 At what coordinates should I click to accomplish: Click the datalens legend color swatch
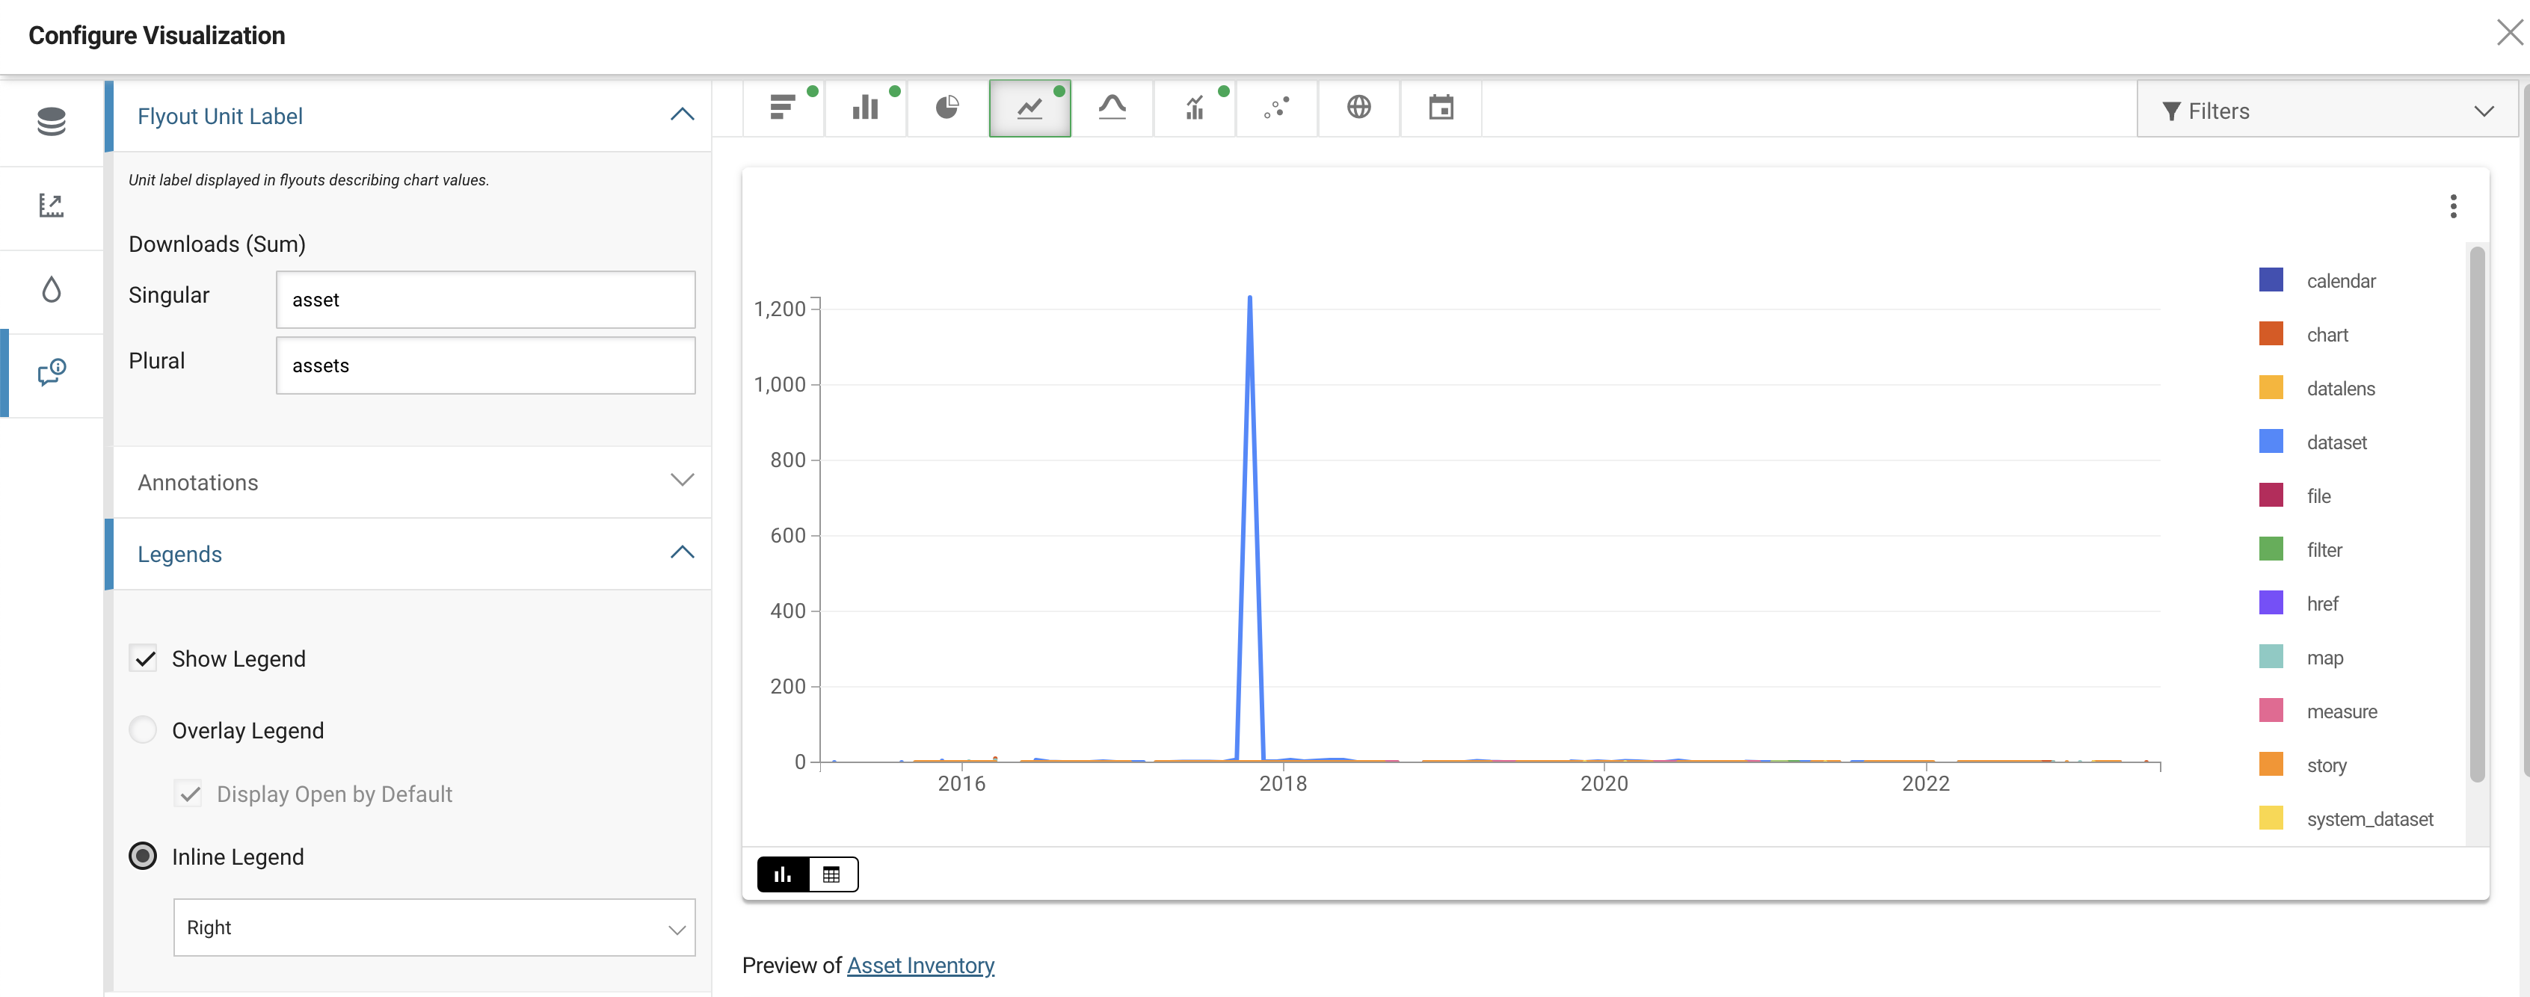2271,387
